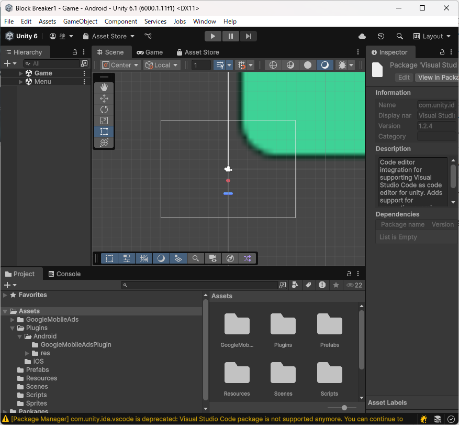Lock the Inspector panel
Image resolution: width=459 pixels, height=425 pixels.
[442, 52]
